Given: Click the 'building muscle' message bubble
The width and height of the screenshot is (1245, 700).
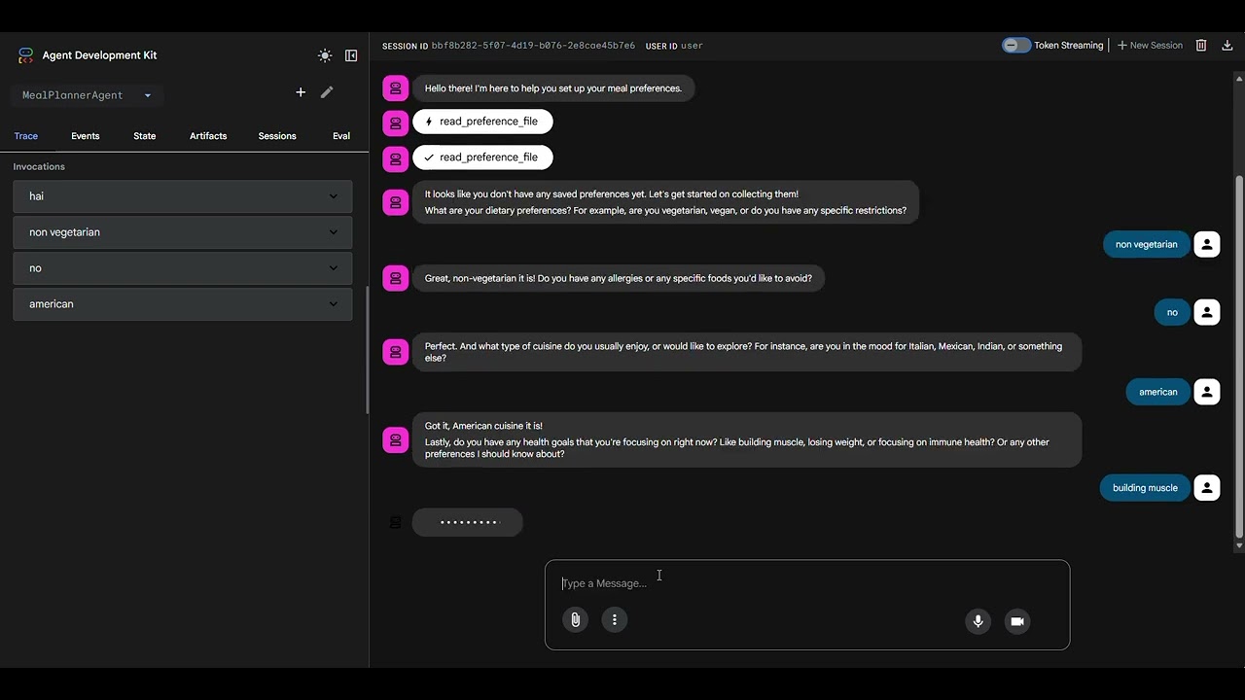Looking at the screenshot, I should pyautogui.click(x=1145, y=488).
